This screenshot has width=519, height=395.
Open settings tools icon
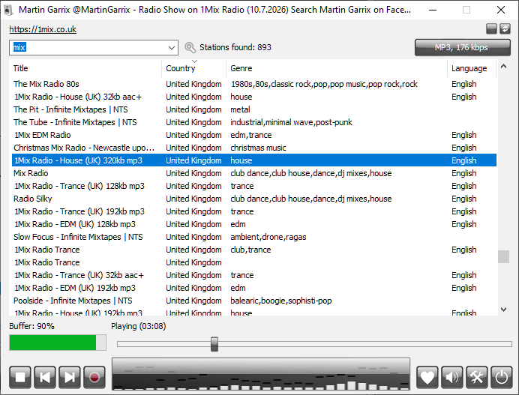coord(477,377)
